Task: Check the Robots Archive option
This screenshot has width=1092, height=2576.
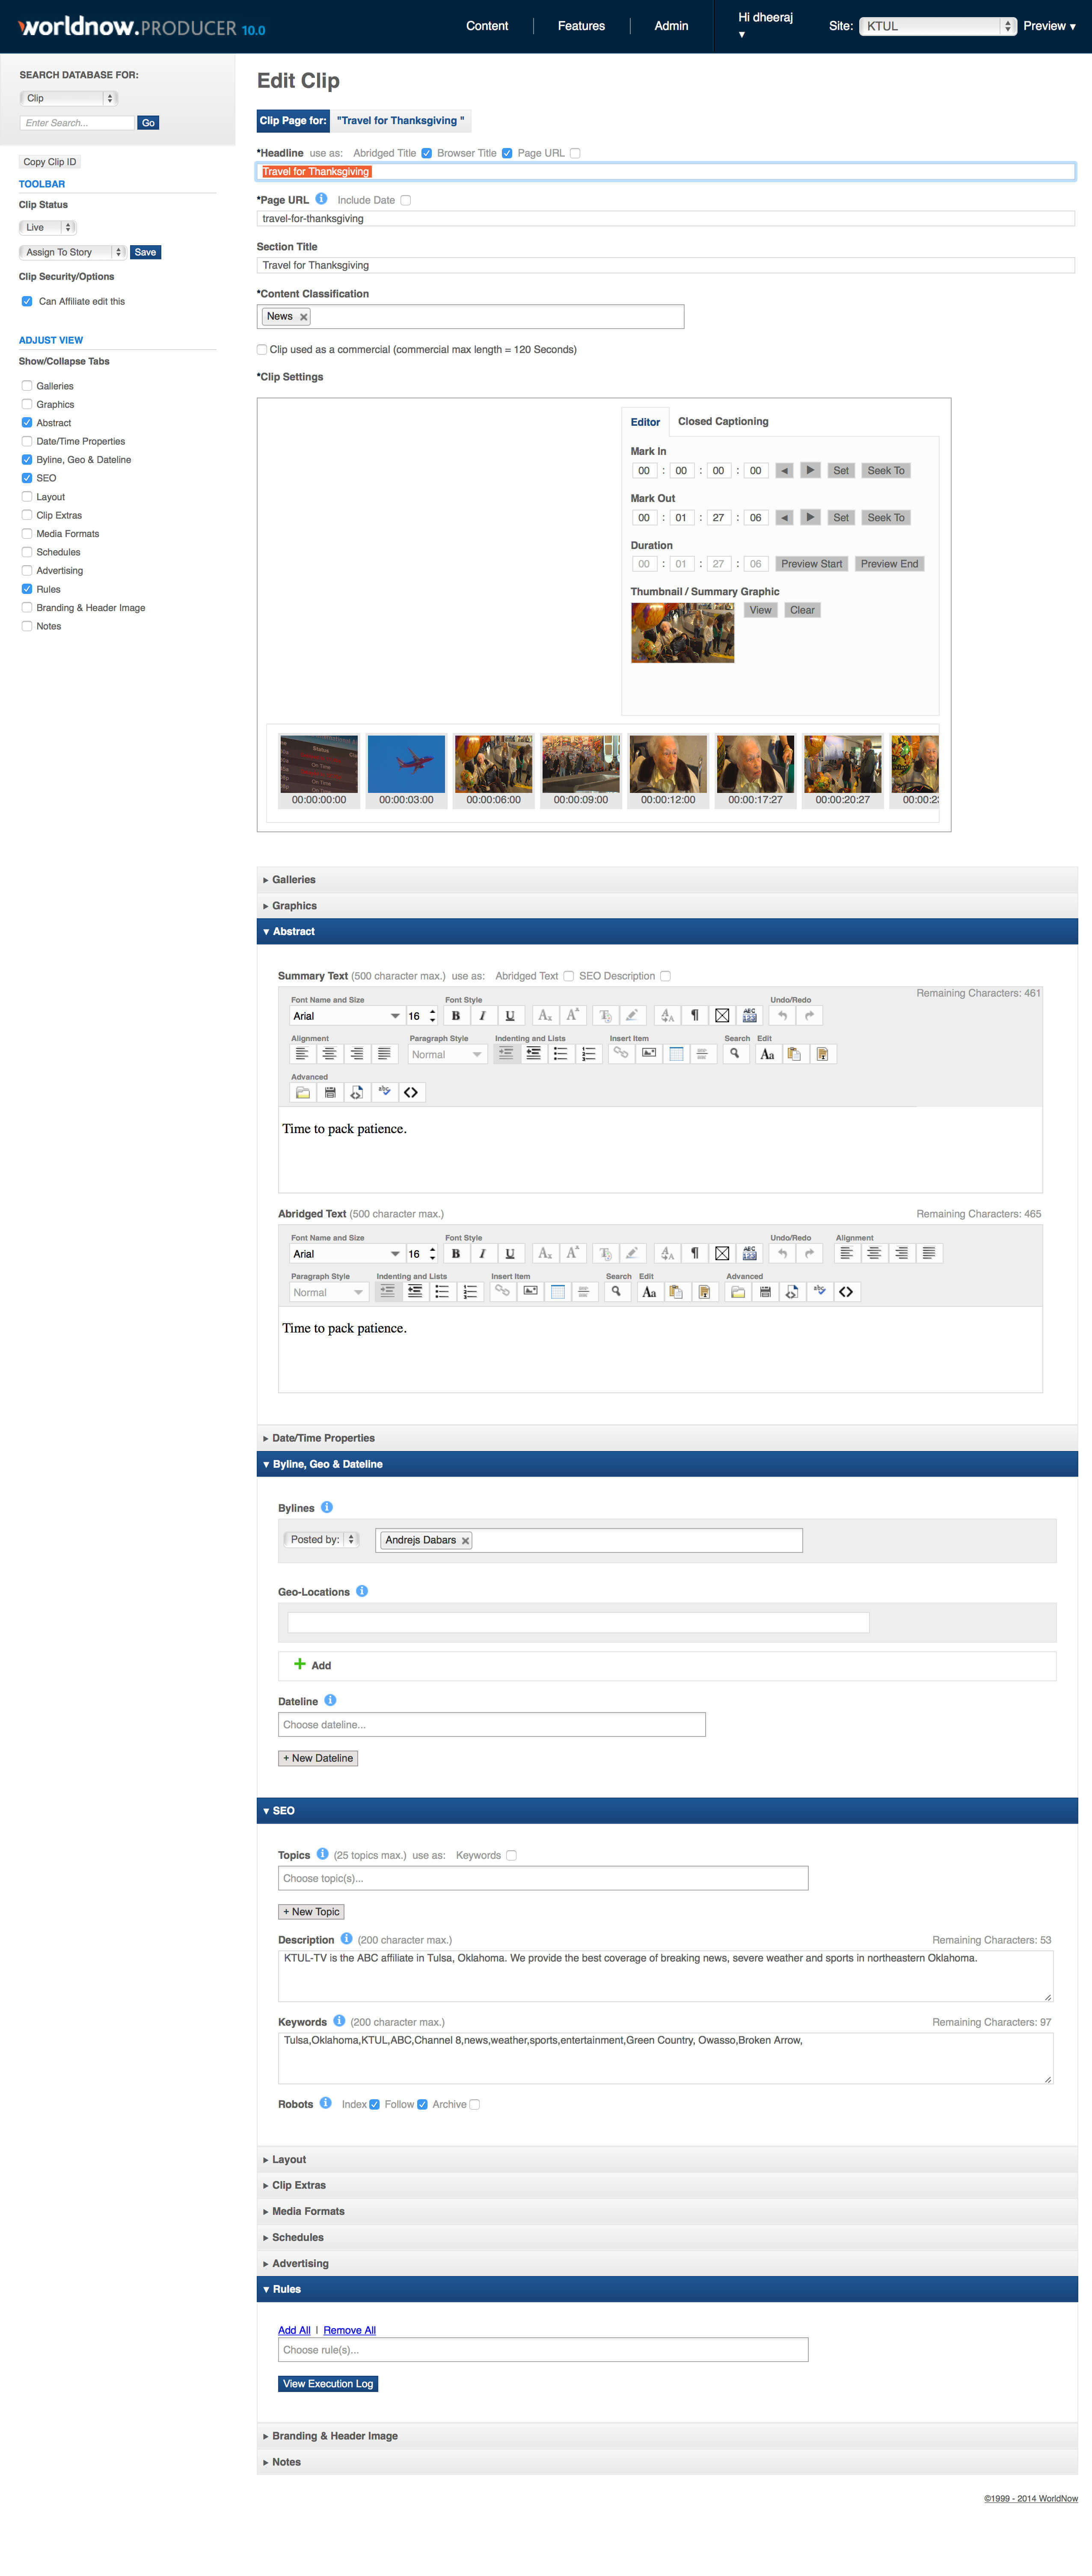Action: [x=475, y=2104]
